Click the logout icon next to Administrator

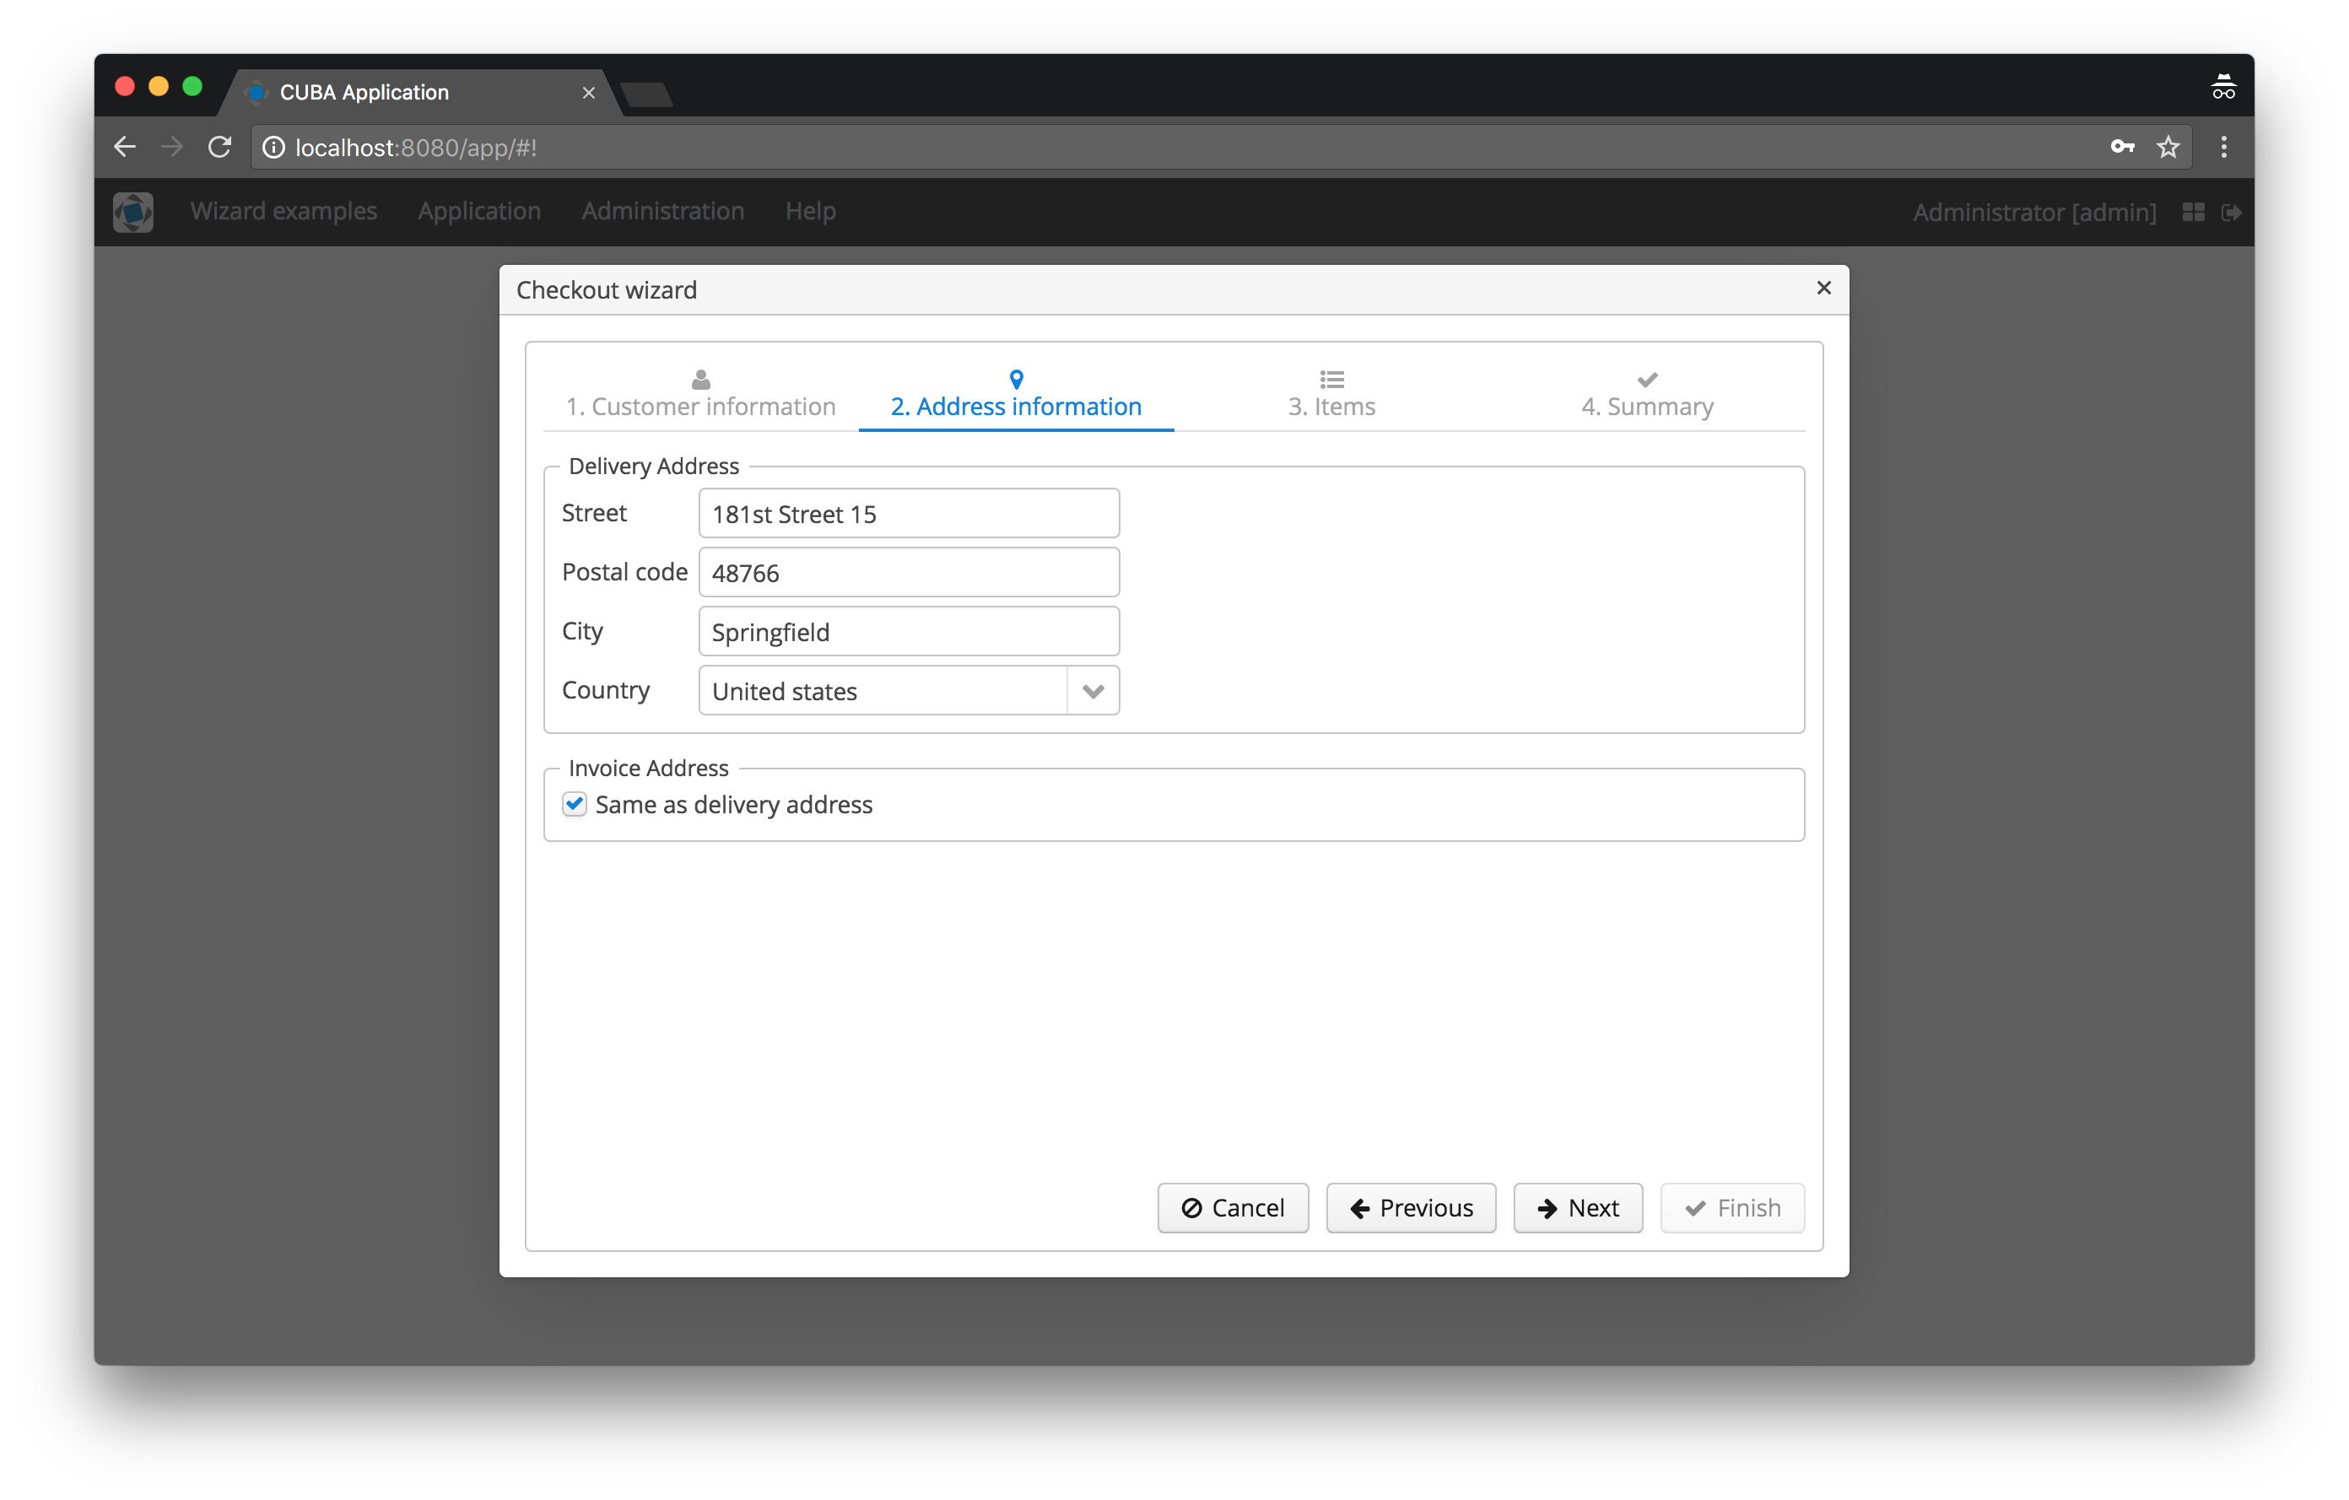click(x=2230, y=212)
